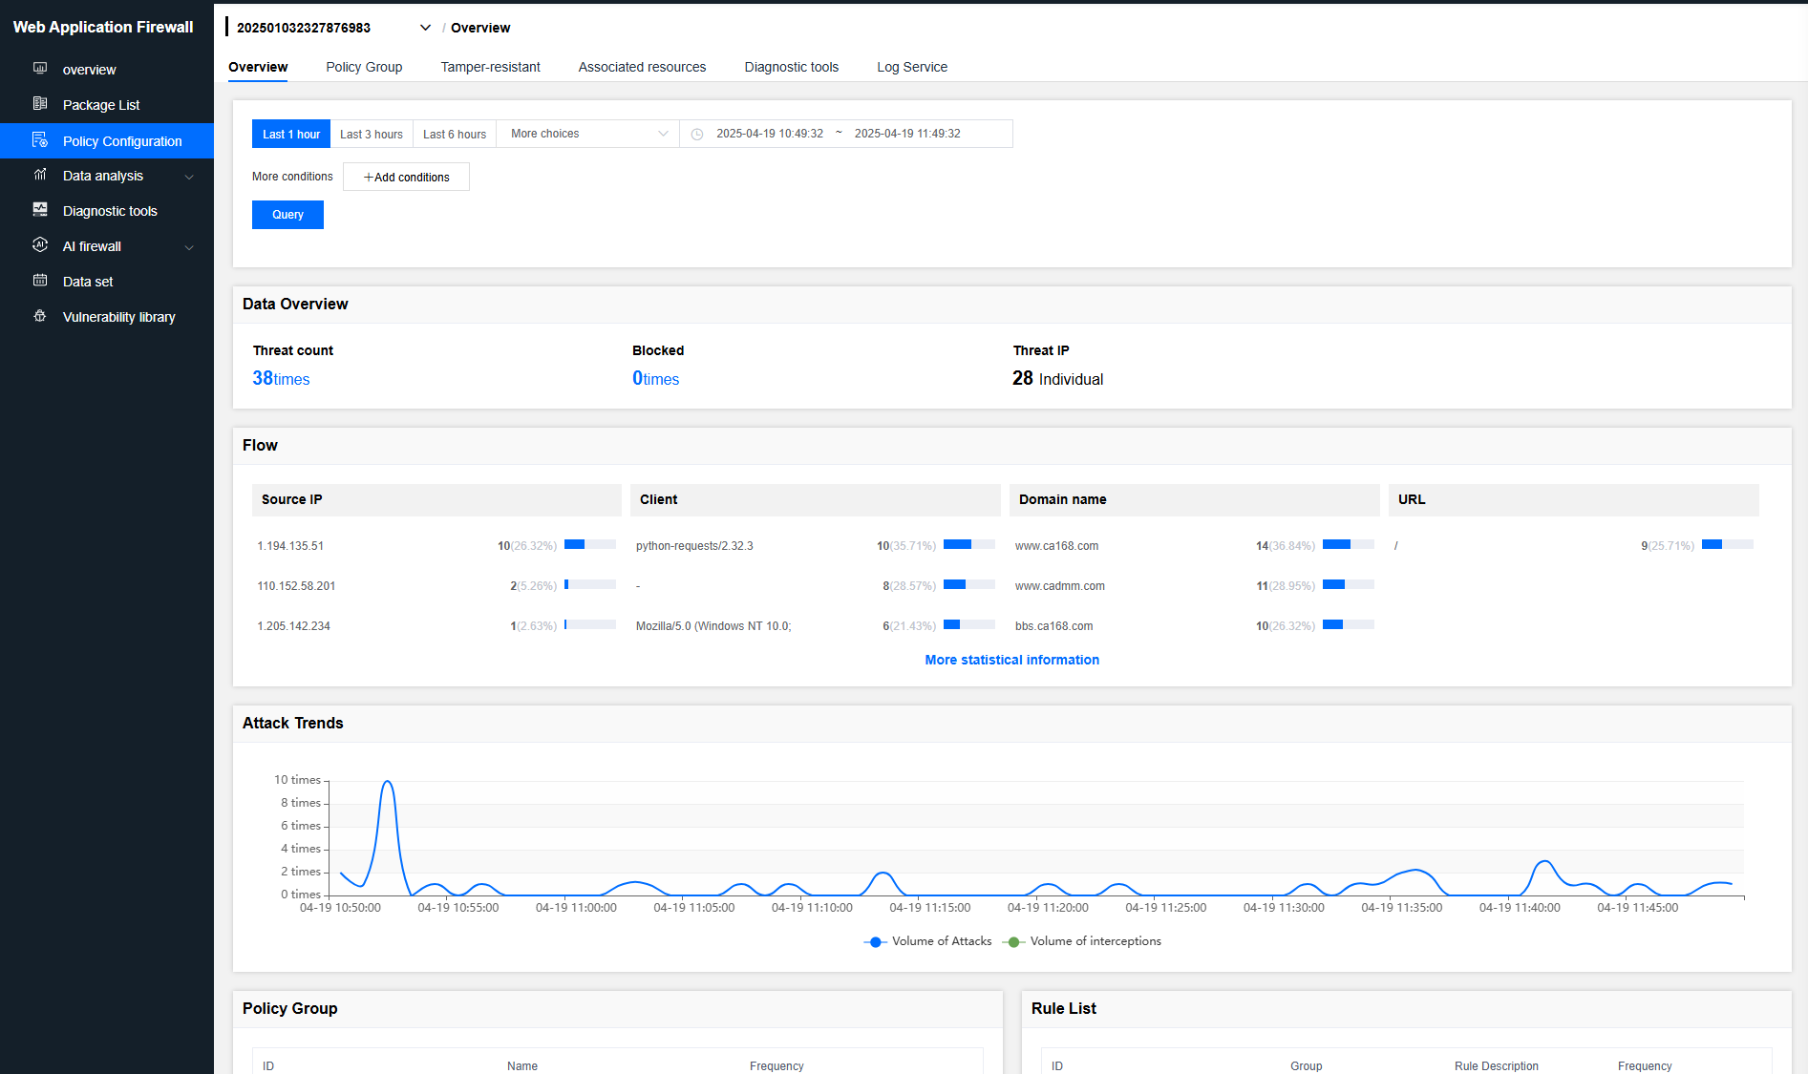Click the Add conditions button

(x=406, y=177)
